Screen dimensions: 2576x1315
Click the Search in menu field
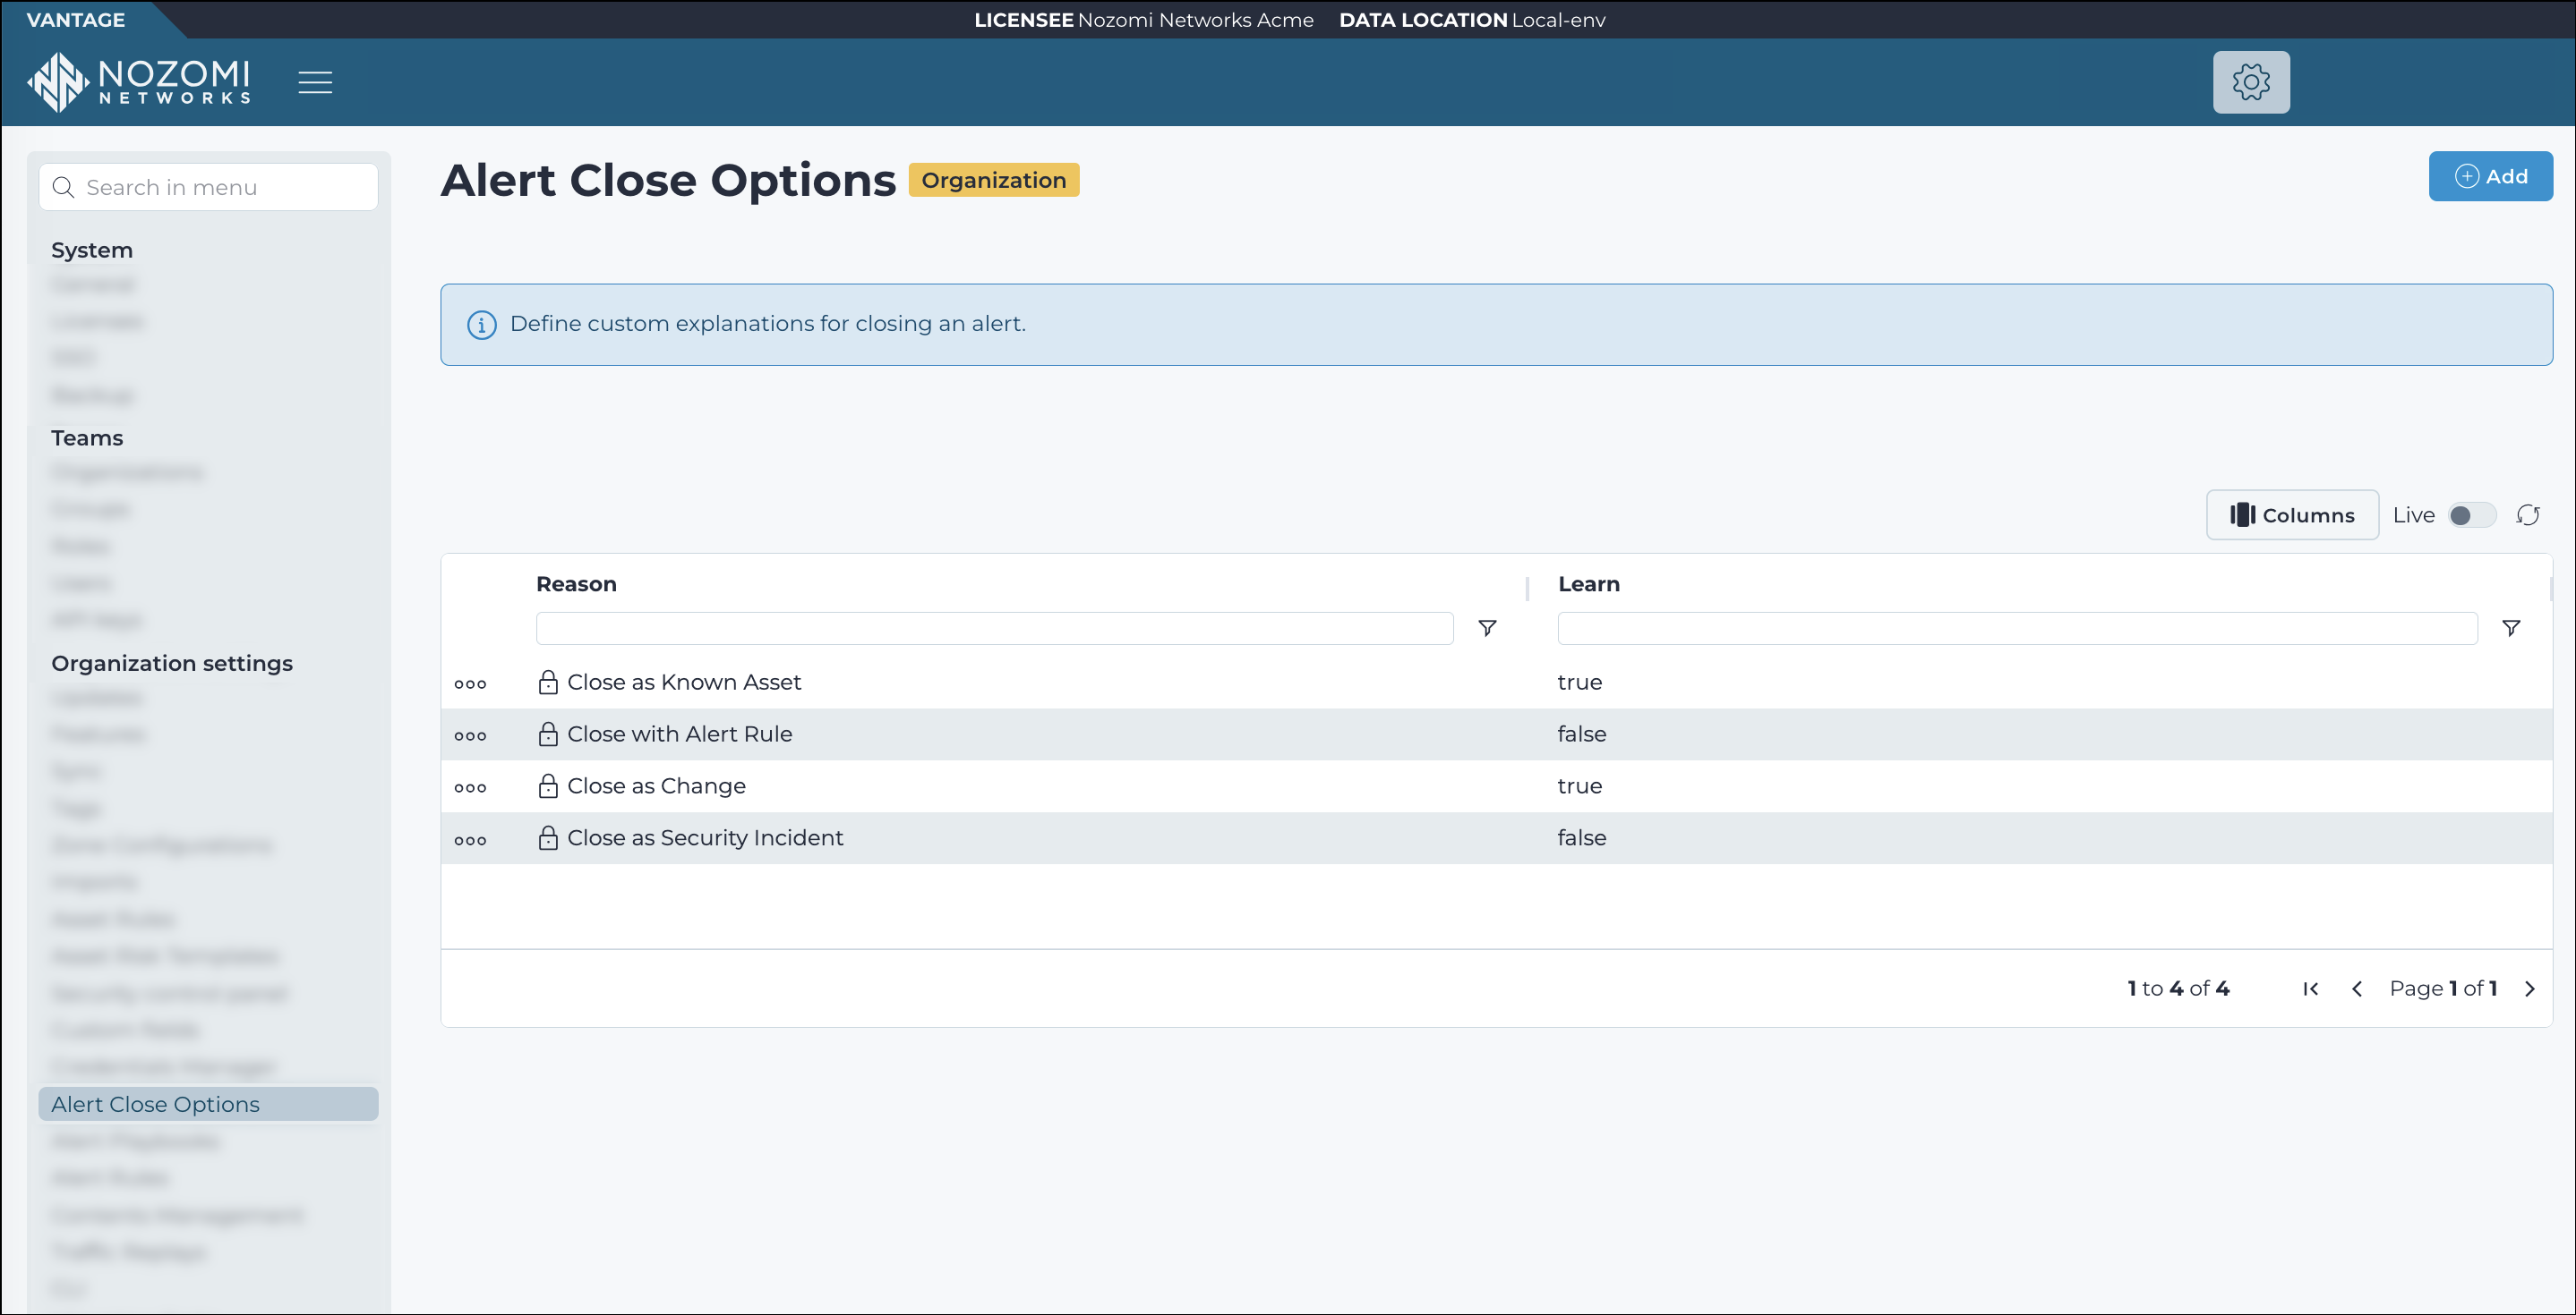(x=208, y=188)
